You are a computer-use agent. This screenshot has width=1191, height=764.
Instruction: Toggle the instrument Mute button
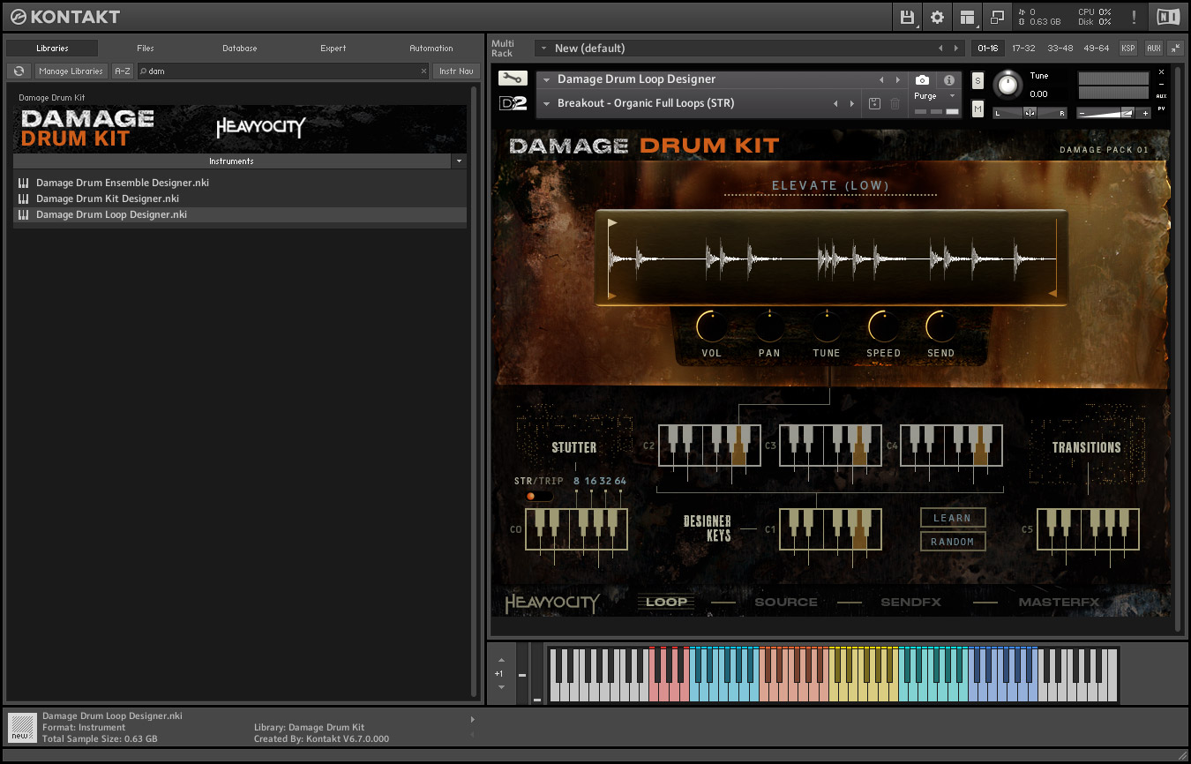click(978, 109)
